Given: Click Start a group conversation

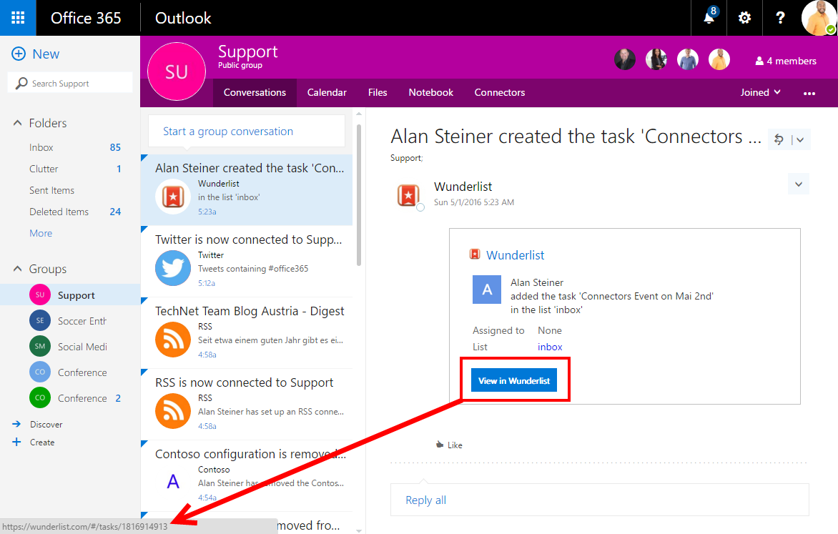Looking at the screenshot, I should (x=247, y=131).
